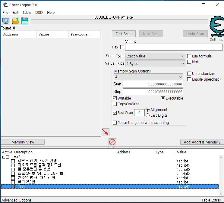Click the Undo Scan button
The width and height of the screenshot is (224, 203).
click(x=195, y=34)
